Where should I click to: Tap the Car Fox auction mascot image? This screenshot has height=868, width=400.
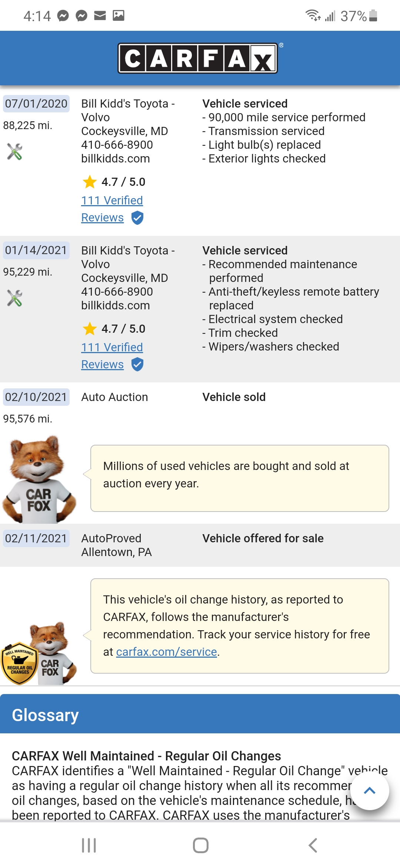[x=39, y=479]
